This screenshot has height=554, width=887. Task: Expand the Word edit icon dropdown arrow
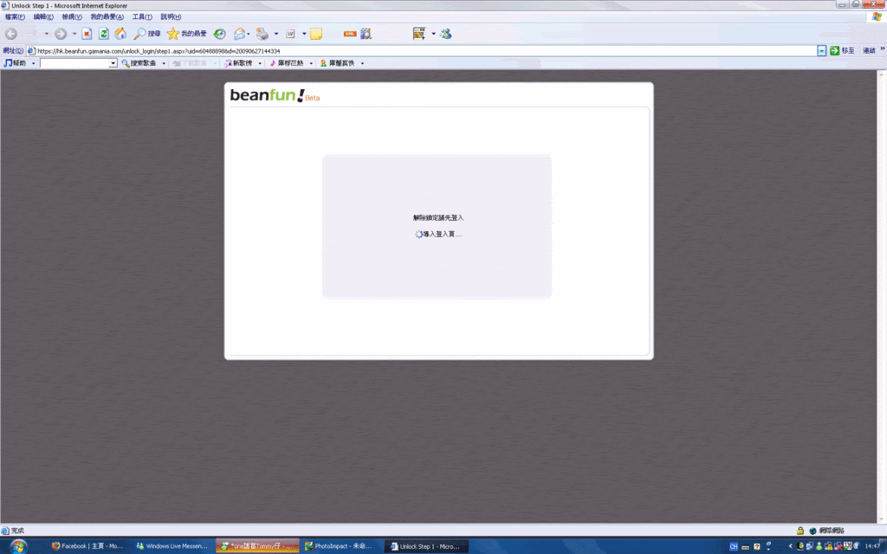304,34
